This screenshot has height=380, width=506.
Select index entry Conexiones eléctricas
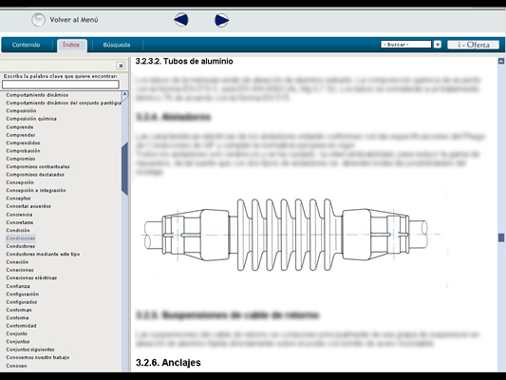tap(31, 278)
